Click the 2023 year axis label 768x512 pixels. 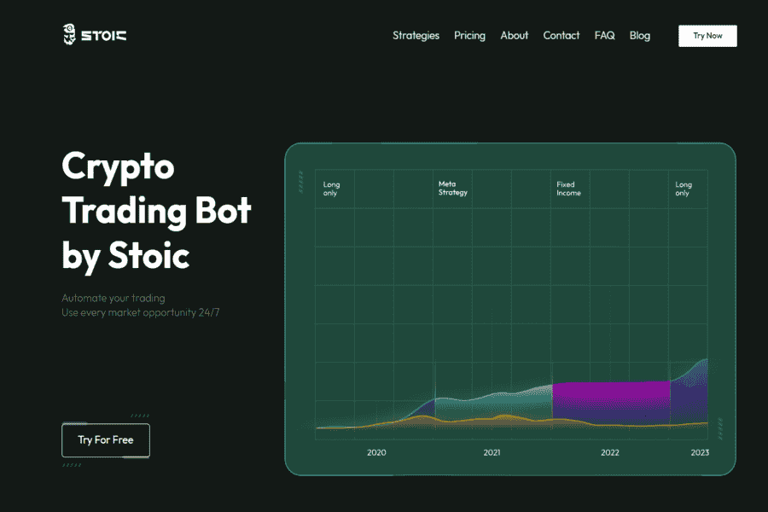699,452
